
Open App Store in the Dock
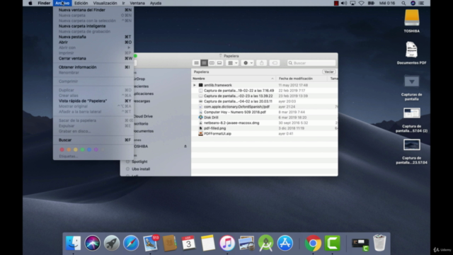pos(285,243)
